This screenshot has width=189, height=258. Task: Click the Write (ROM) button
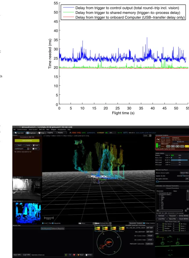[x=183, y=216]
